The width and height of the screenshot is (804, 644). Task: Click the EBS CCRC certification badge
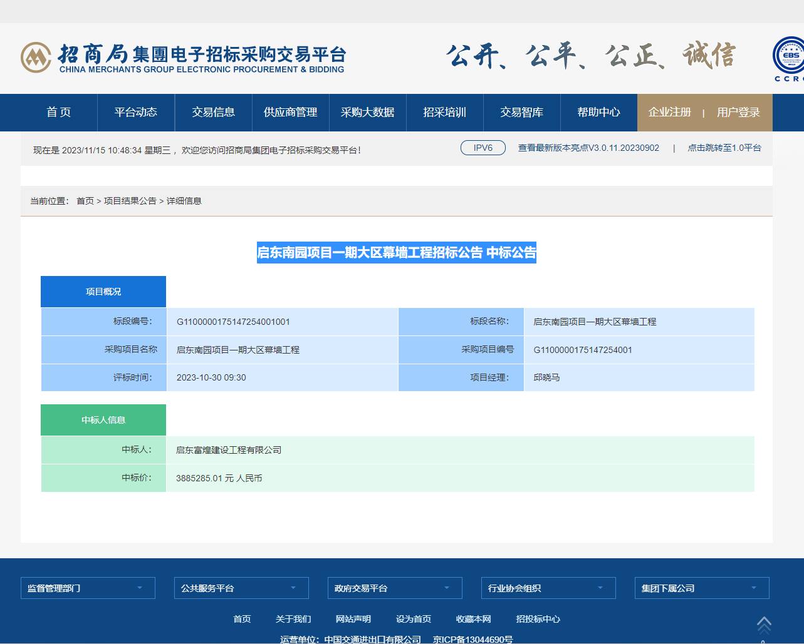[x=788, y=59]
